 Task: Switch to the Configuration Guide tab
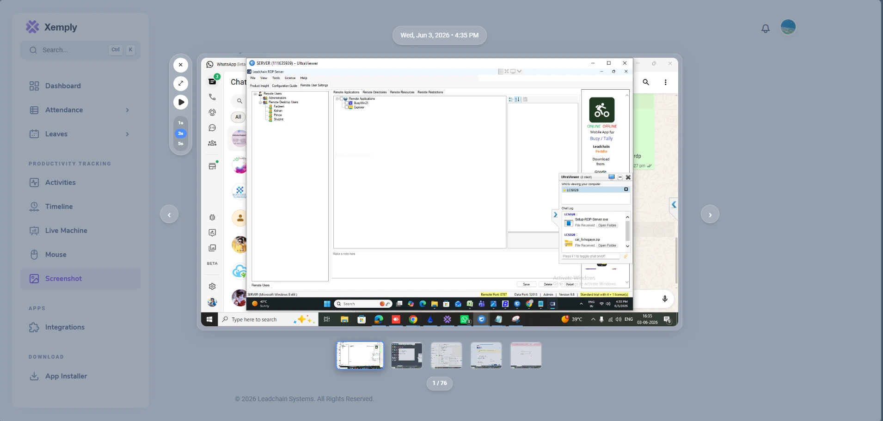(284, 85)
